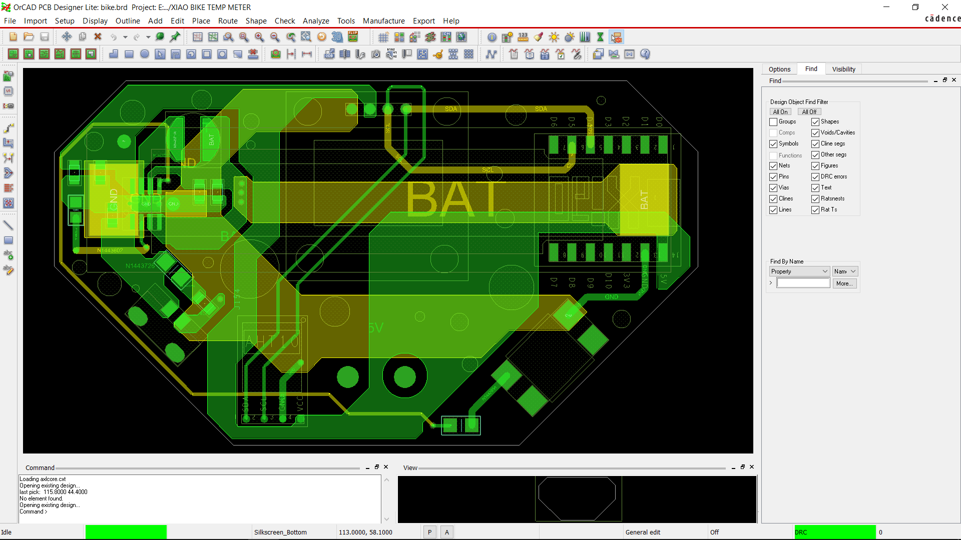Click the Place Manually icon atop left sidebar
Image resolution: width=961 pixels, height=540 pixels.
(x=9, y=76)
